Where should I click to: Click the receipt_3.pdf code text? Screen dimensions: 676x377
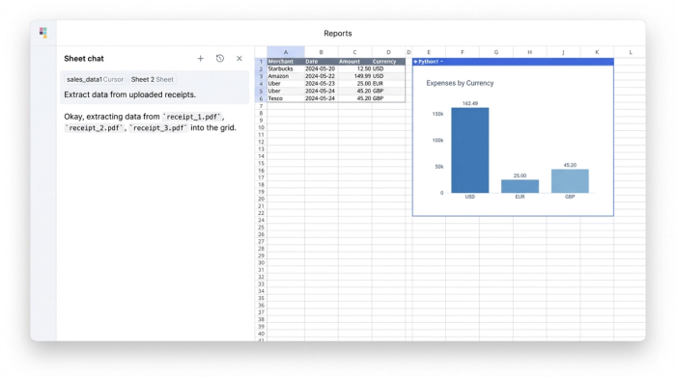point(158,128)
